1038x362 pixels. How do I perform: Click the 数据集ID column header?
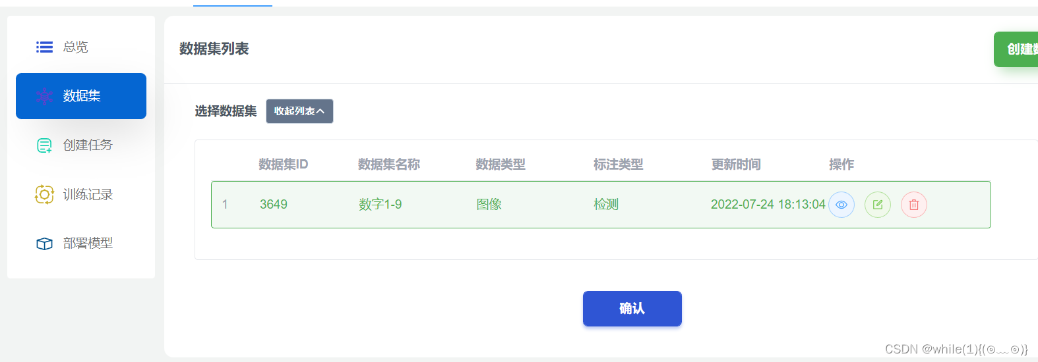point(284,164)
